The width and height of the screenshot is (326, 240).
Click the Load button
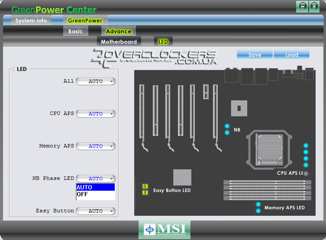pos(291,54)
